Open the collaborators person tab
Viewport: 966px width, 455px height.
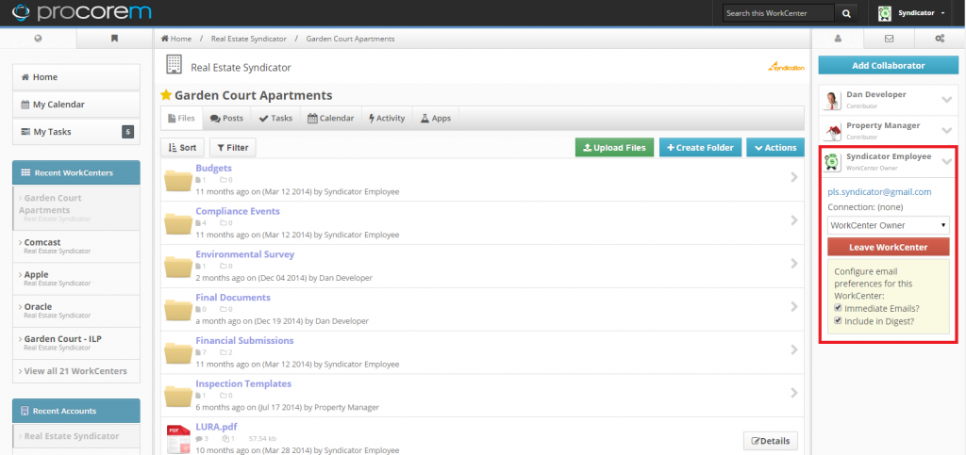838,38
